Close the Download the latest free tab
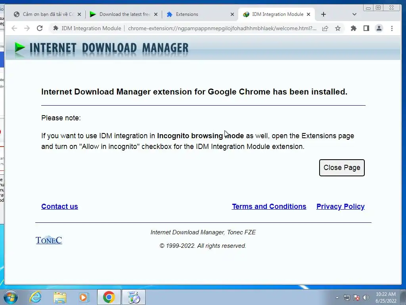 [x=155, y=15]
